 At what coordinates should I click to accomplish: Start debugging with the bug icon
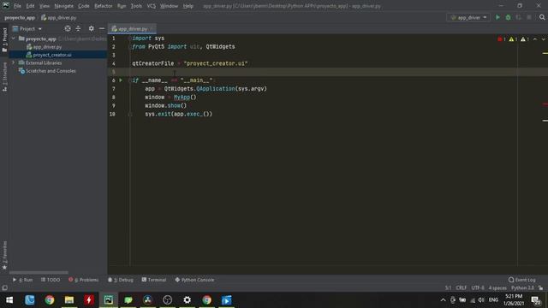click(x=508, y=17)
